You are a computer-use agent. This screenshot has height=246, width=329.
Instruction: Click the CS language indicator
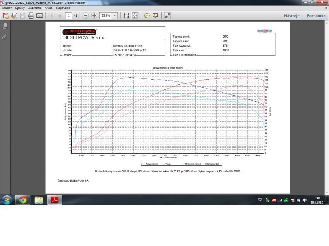tap(260, 199)
